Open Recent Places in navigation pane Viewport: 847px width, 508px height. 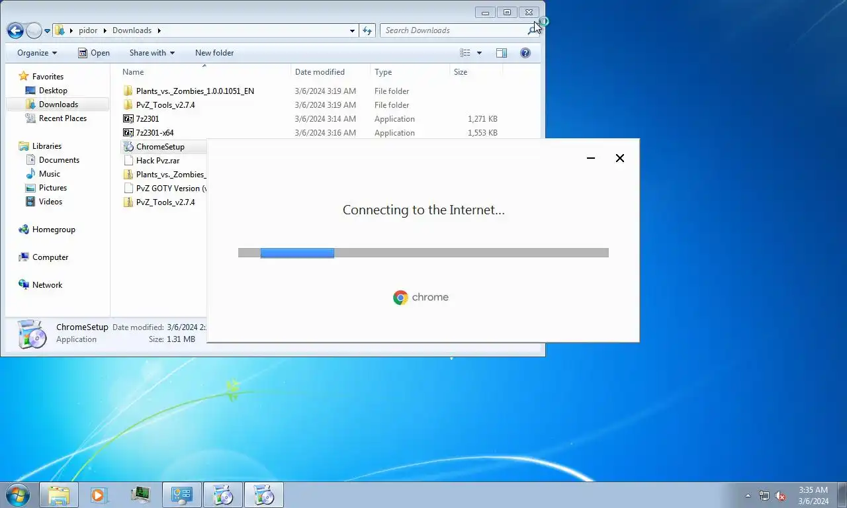pyautogui.click(x=63, y=118)
